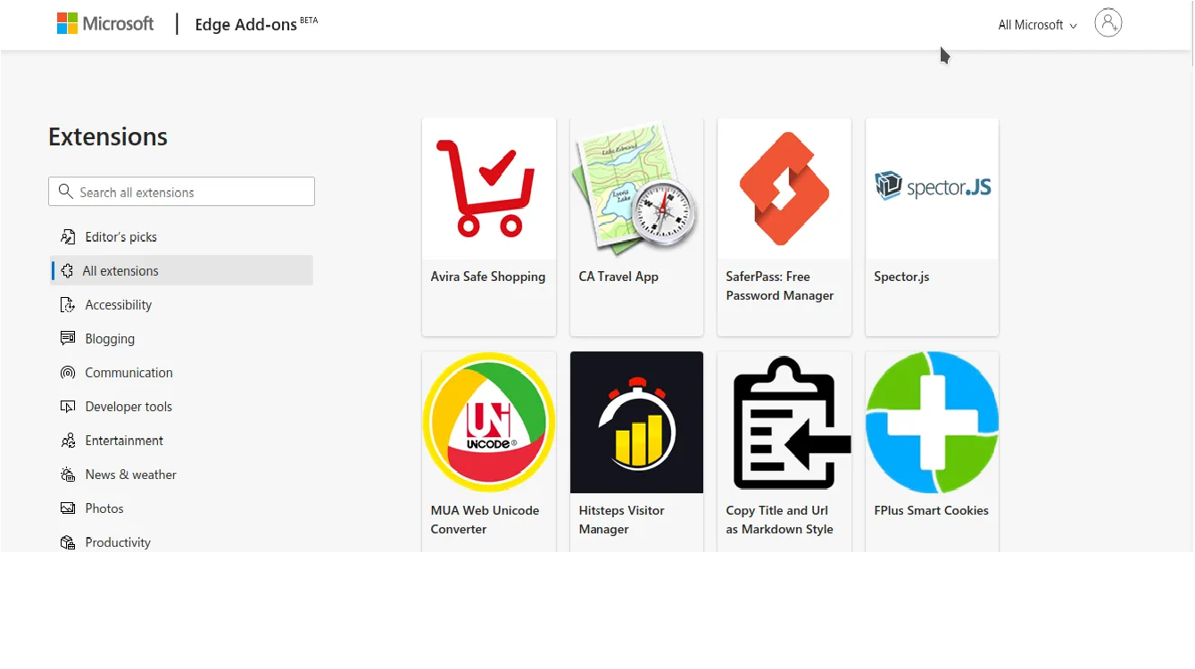Image resolution: width=1195 pixels, height=669 pixels.
Task: Click SaferPass: Free Password Manager title
Action: (780, 286)
